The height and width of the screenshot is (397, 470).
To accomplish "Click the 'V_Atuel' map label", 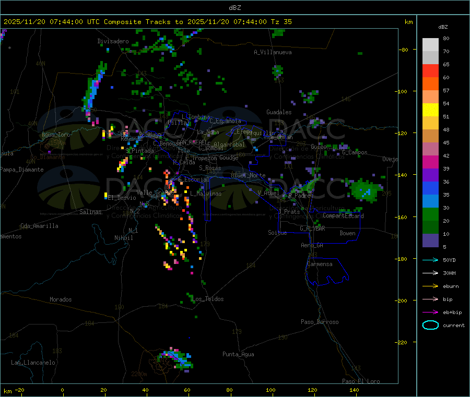I will click(268, 193).
